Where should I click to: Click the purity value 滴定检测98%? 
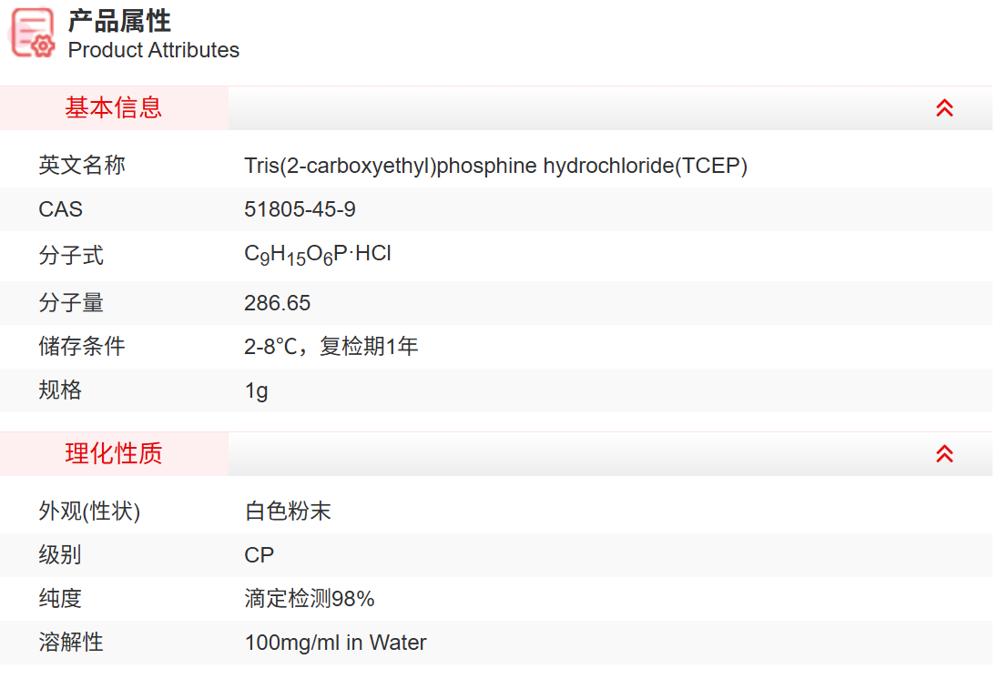point(310,599)
